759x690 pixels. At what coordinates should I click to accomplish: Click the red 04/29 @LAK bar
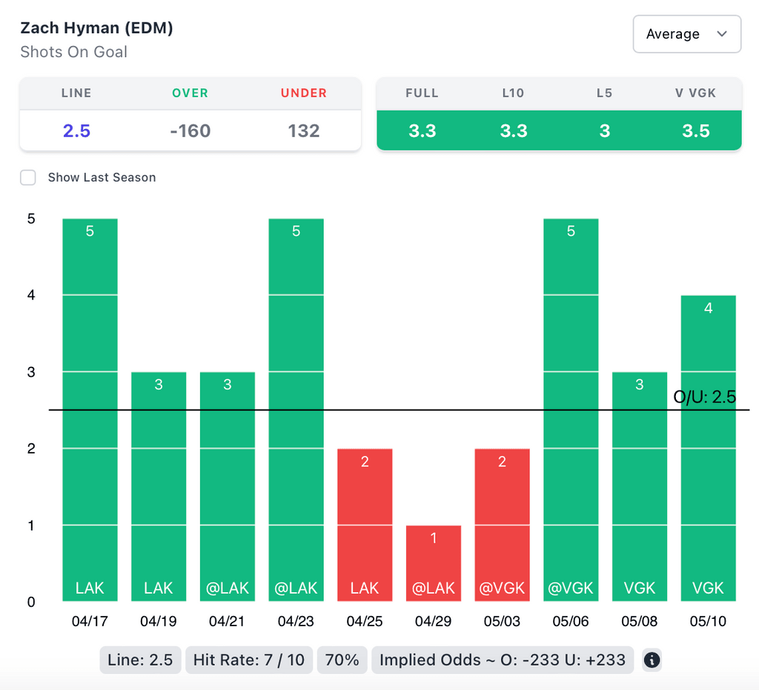pyautogui.click(x=434, y=563)
